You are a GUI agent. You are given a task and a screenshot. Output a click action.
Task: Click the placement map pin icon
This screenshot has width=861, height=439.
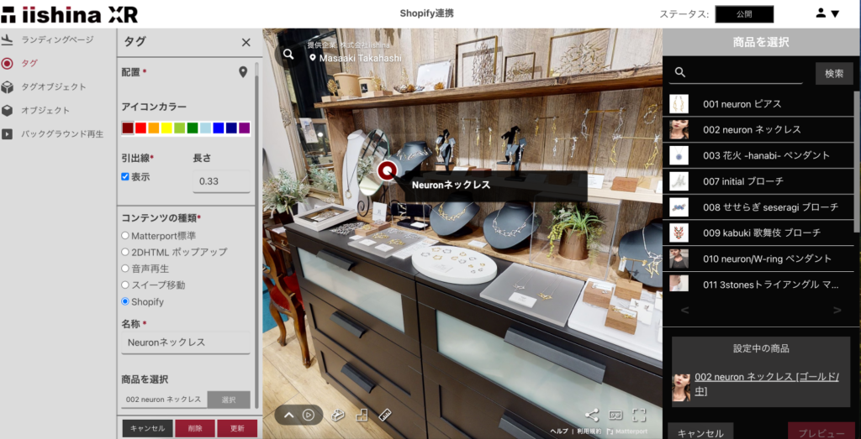(243, 72)
